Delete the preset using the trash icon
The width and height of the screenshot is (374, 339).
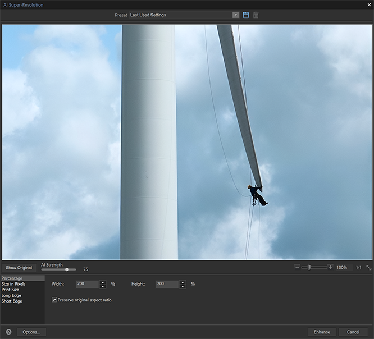[x=256, y=15]
